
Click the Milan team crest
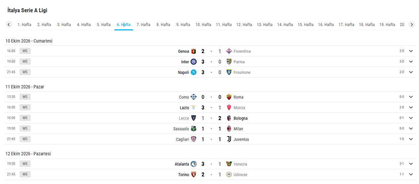(229, 129)
